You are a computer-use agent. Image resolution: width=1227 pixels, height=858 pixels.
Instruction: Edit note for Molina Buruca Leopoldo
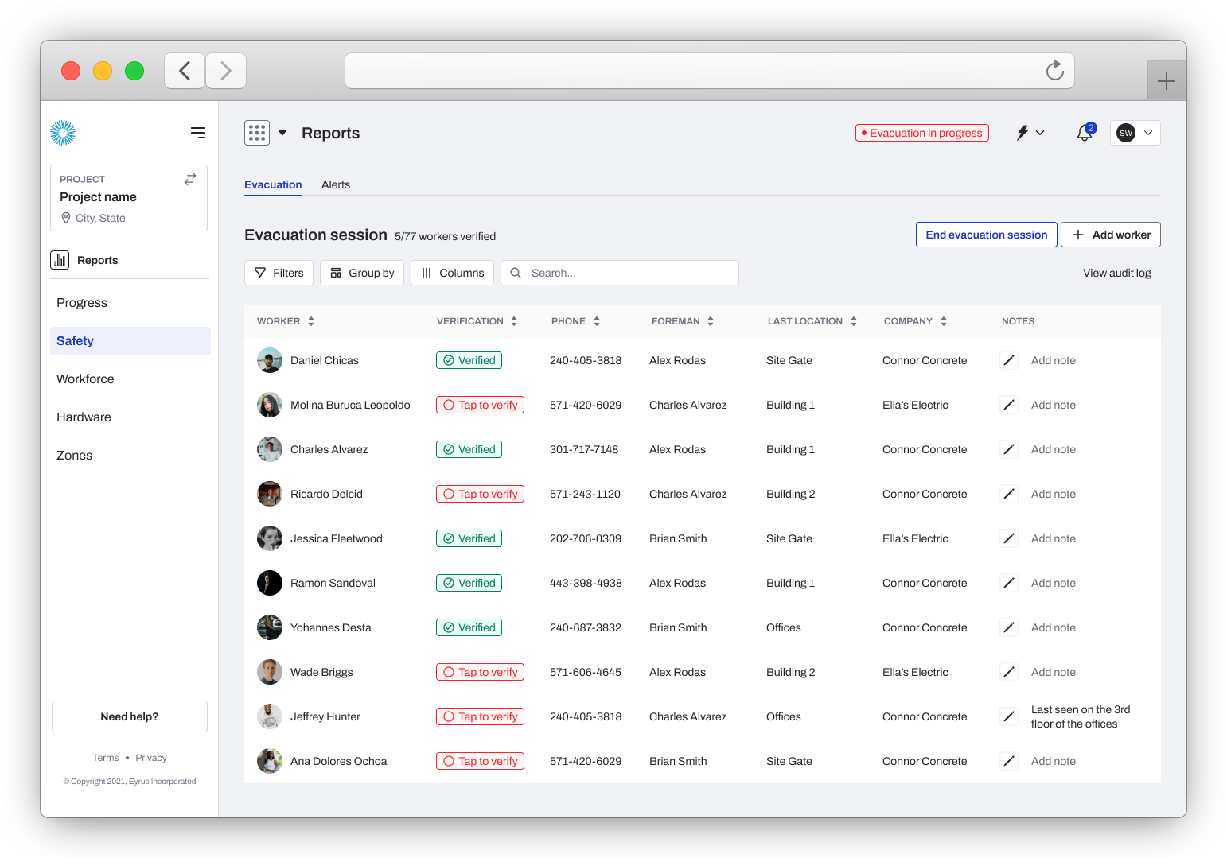[1009, 405]
